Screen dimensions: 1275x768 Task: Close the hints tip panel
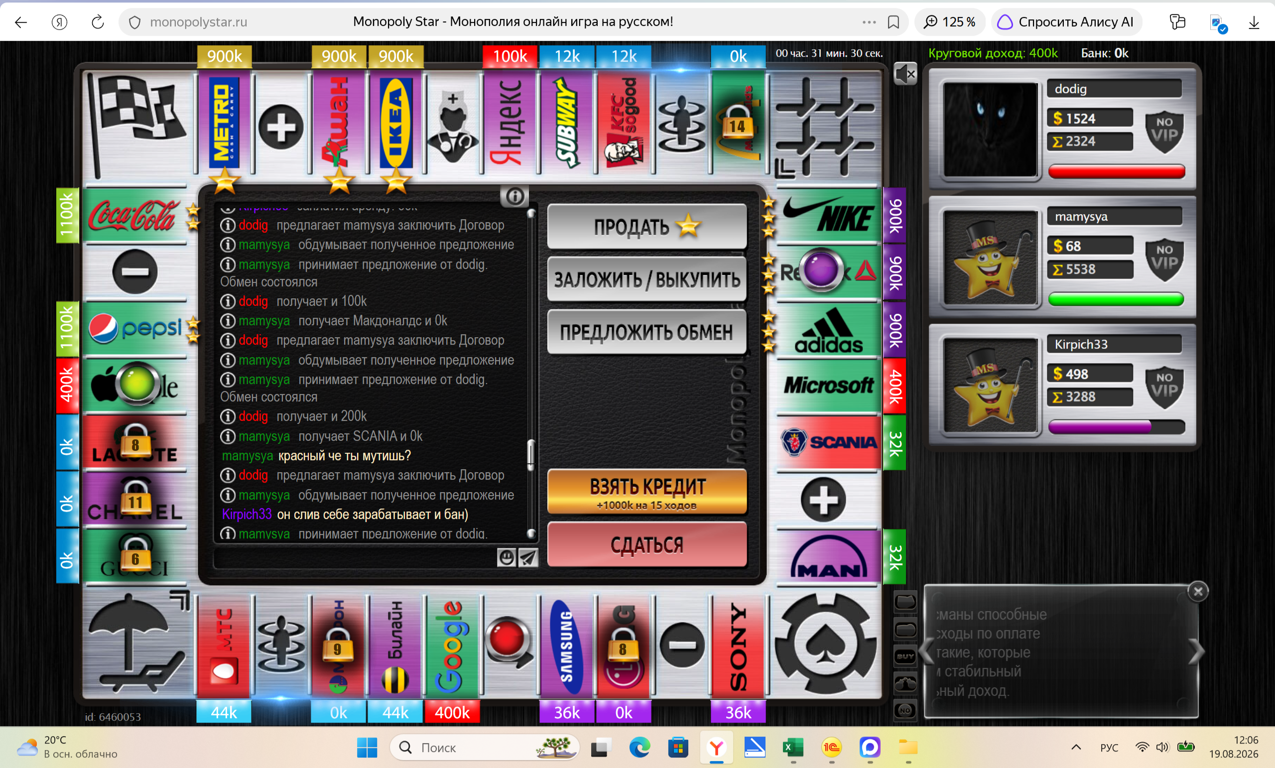[1197, 592]
